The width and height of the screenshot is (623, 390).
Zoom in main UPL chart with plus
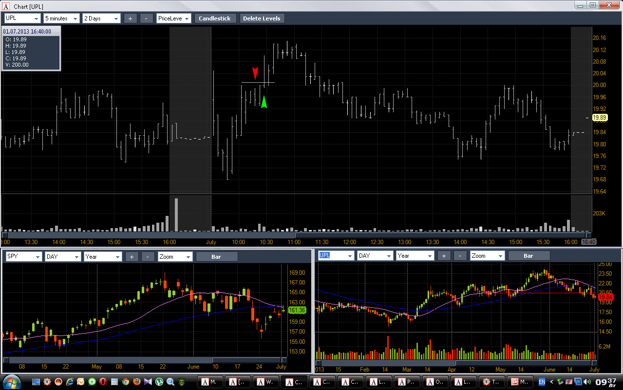click(x=130, y=18)
